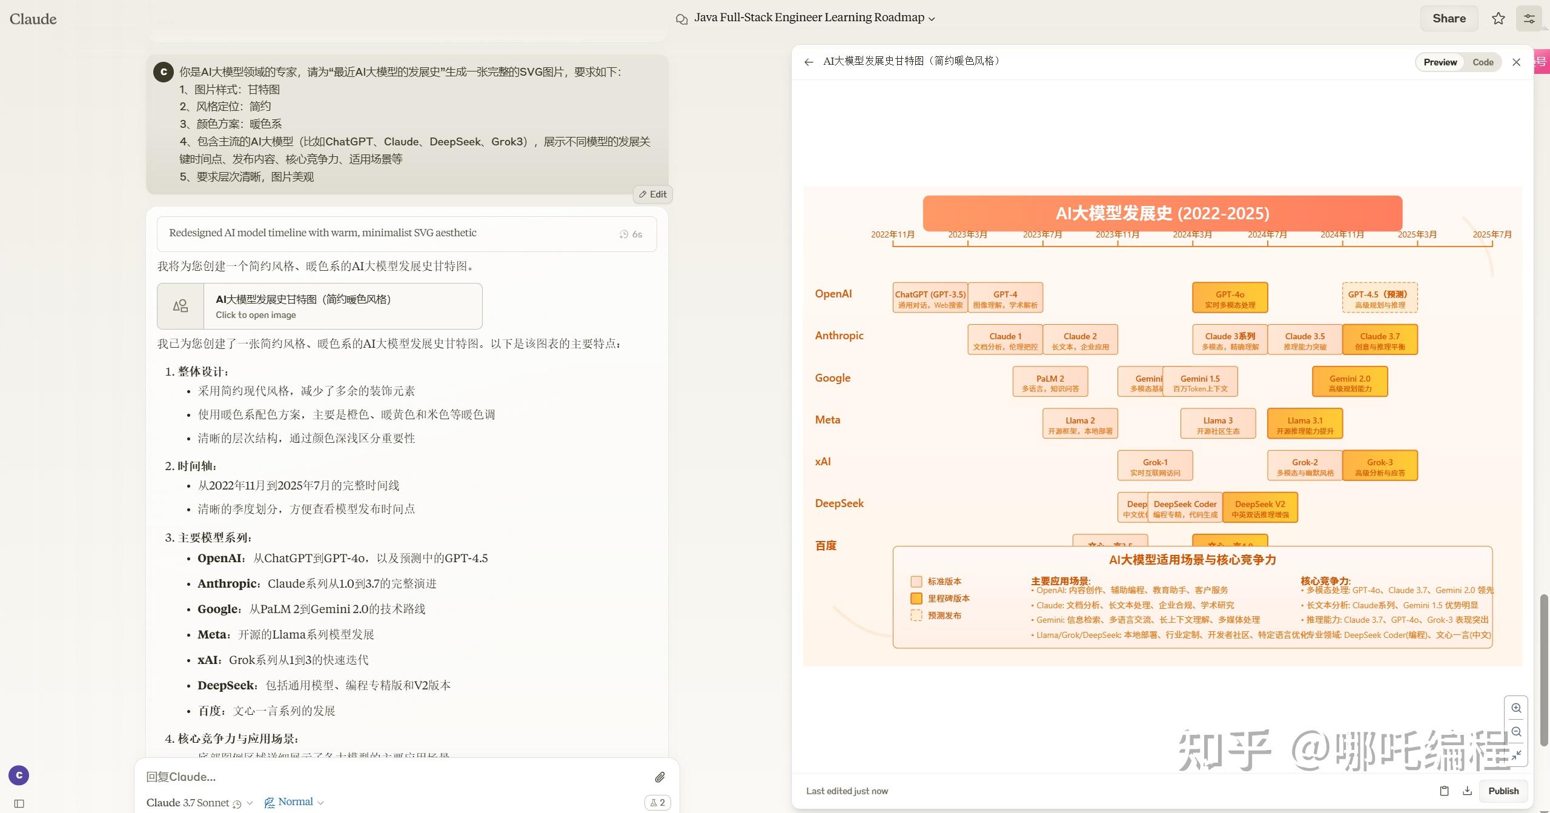
Task: Star this conversation
Action: pos(1498,18)
